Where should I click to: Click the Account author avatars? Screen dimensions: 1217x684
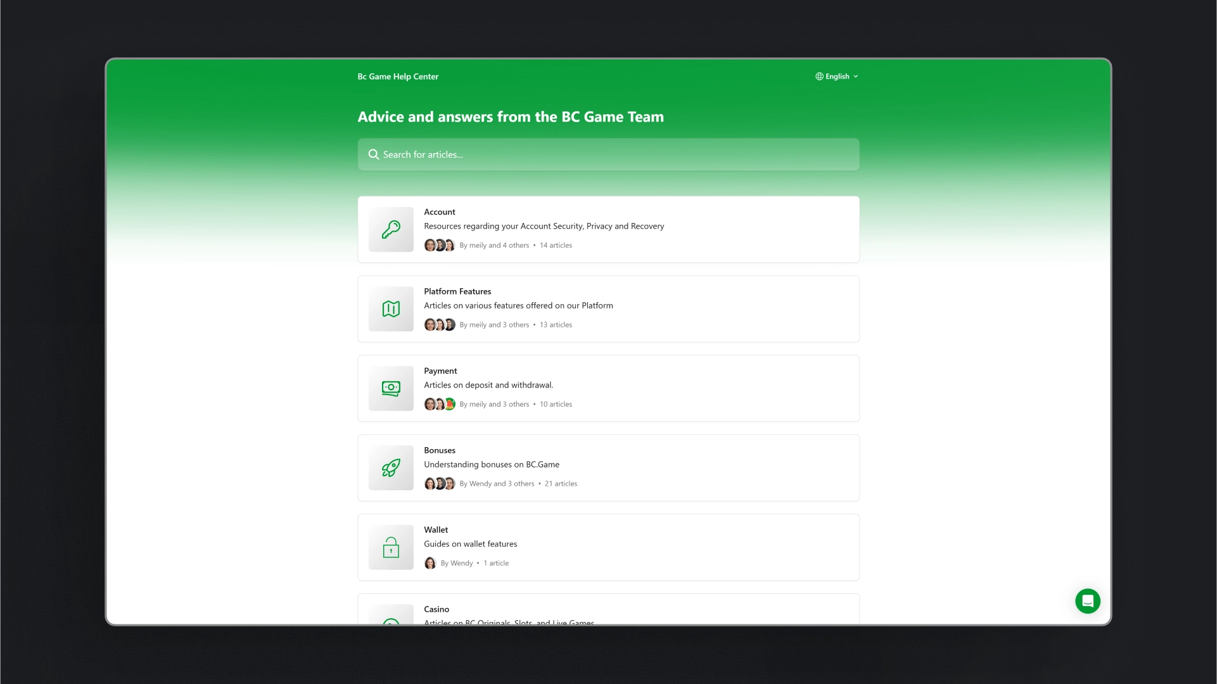[440, 245]
